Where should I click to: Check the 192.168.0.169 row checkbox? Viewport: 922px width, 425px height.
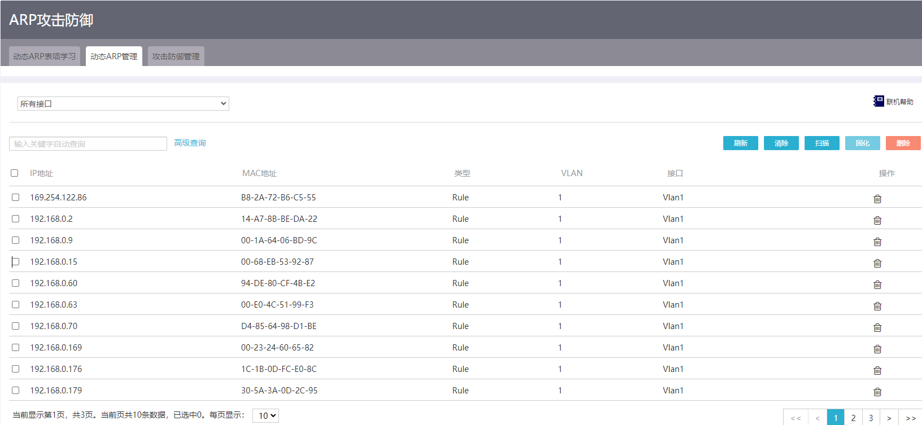point(16,348)
